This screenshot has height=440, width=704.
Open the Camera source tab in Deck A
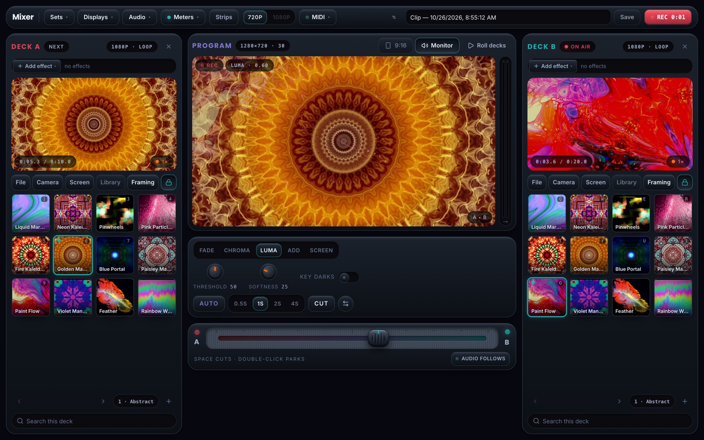click(47, 182)
